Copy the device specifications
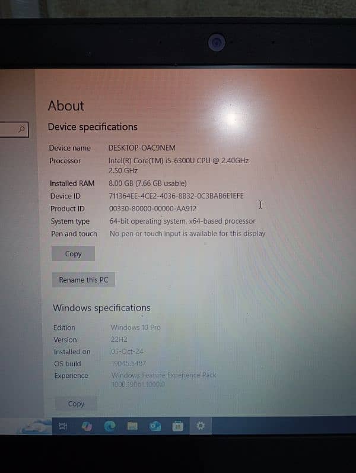Screen dimensions: 356x473 tap(74, 254)
